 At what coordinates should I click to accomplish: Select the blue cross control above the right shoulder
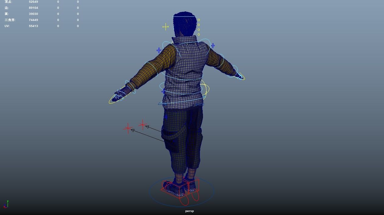click(213, 46)
